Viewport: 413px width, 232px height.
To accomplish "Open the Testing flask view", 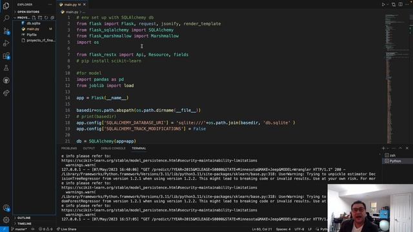I will click(6, 68).
